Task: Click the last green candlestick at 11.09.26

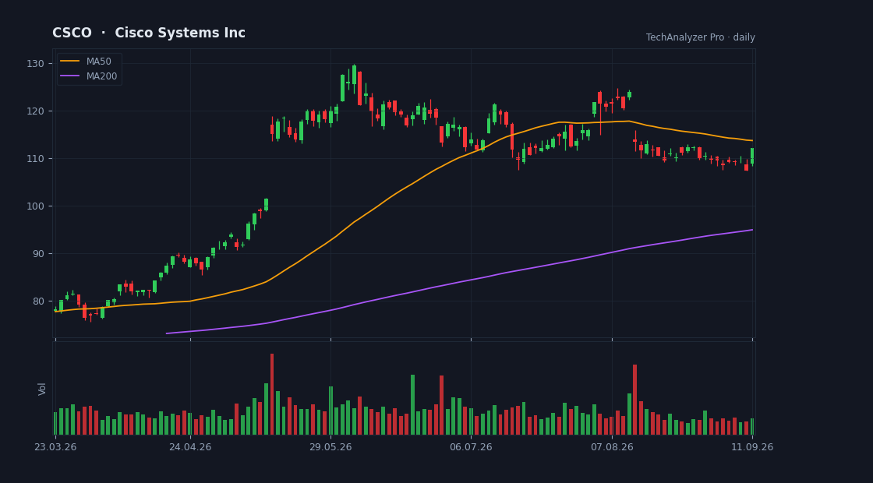Action: [752, 157]
